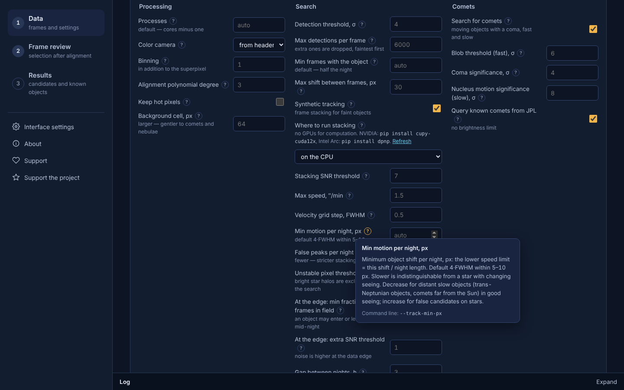
Task: Focus Alignment polynomial degree field
Action: (x=259, y=84)
